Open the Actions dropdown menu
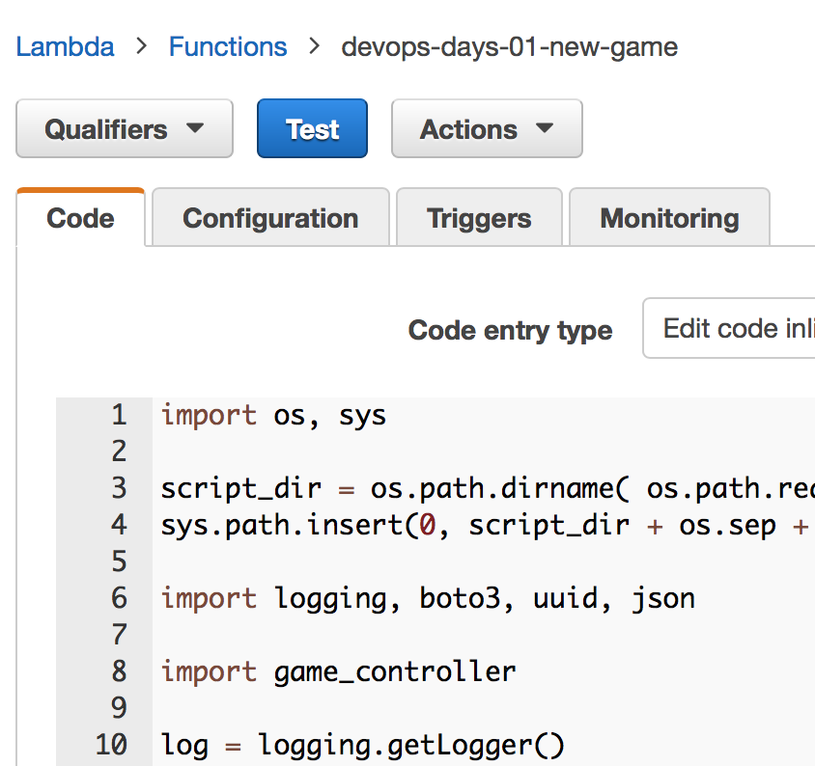The width and height of the screenshot is (815, 766). 487,129
